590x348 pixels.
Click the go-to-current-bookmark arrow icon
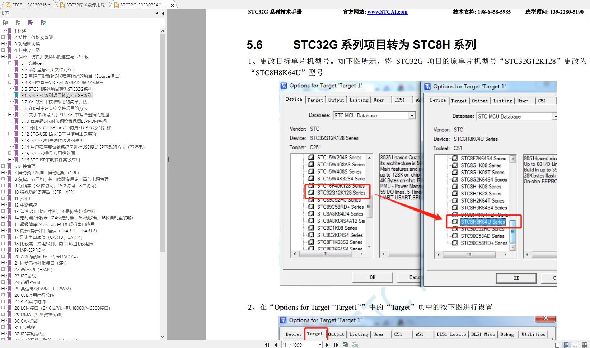31,23
